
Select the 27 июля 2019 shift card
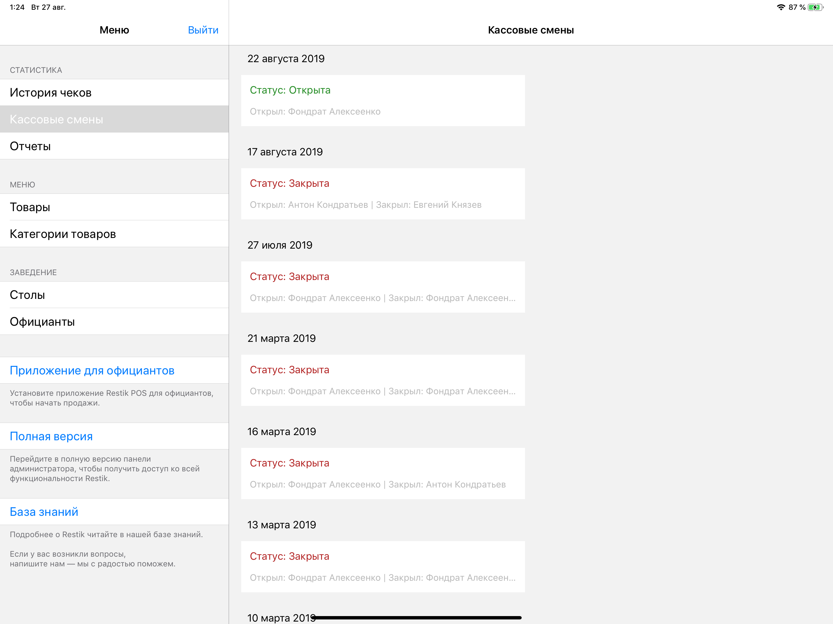(383, 287)
